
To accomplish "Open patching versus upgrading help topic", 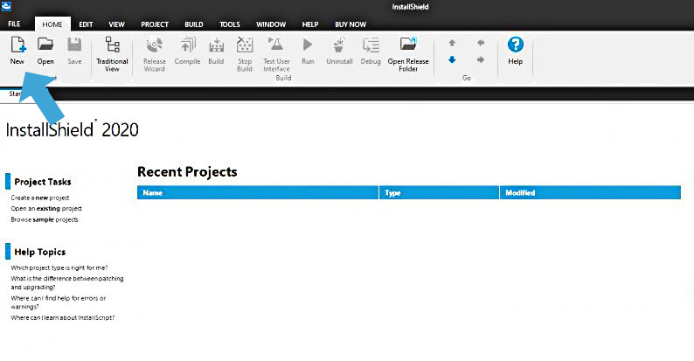I will point(67,282).
